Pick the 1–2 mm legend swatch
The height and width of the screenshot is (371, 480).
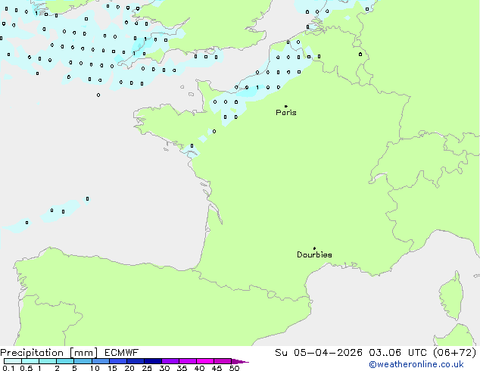[48, 361]
